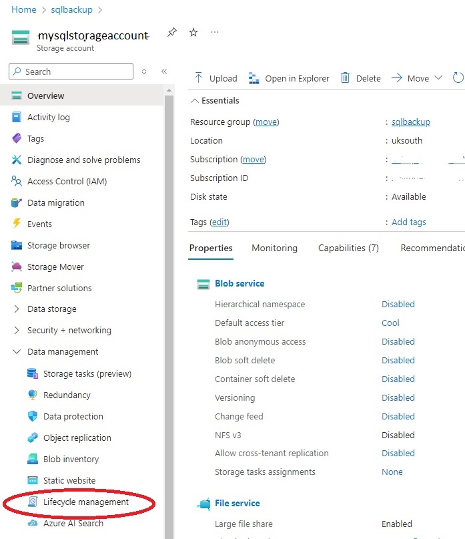Open the Recommendations tab

433,248
